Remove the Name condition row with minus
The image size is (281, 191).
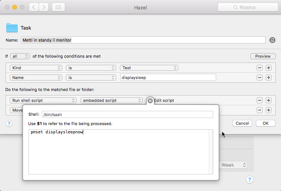(260, 78)
